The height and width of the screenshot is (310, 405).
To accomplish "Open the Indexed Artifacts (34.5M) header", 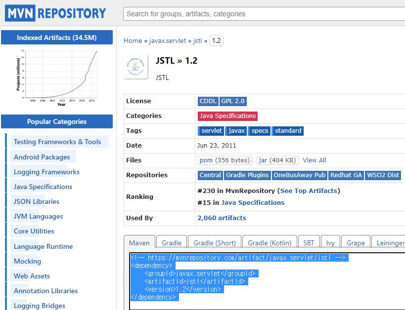I will 57,38.
